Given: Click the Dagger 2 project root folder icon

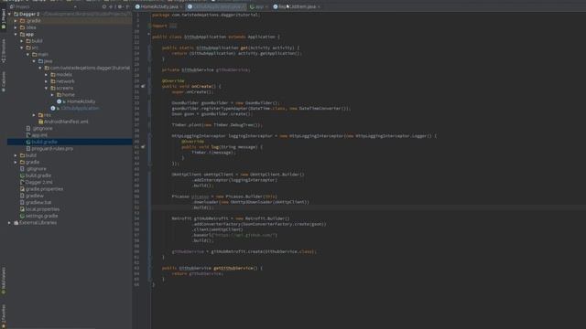Looking at the screenshot, I should (16, 15).
